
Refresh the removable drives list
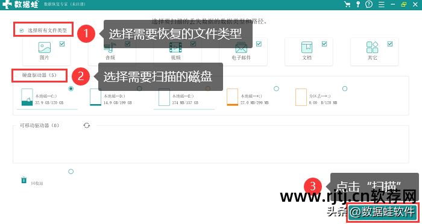pyautogui.click(x=86, y=125)
